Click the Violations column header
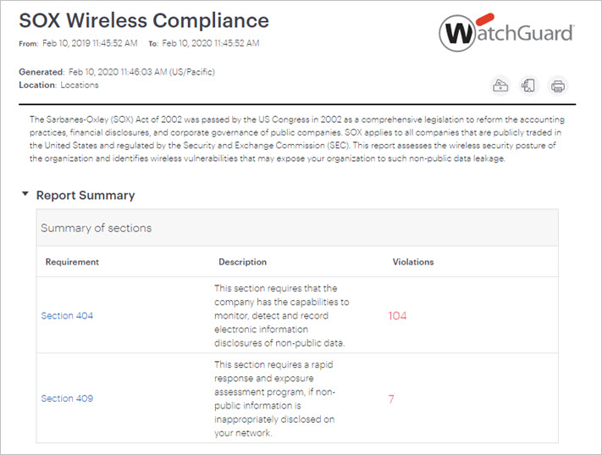This screenshot has width=602, height=455. (413, 262)
